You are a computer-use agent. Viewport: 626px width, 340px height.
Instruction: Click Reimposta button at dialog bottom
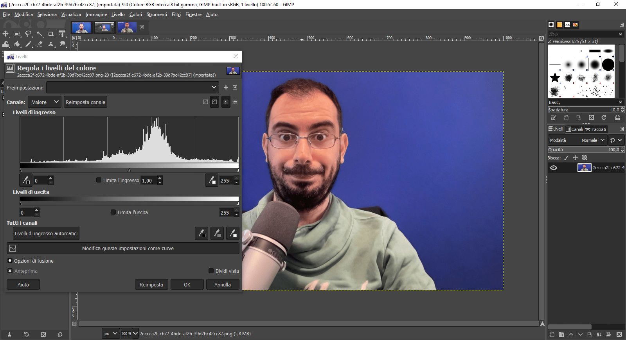coord(151,285)
